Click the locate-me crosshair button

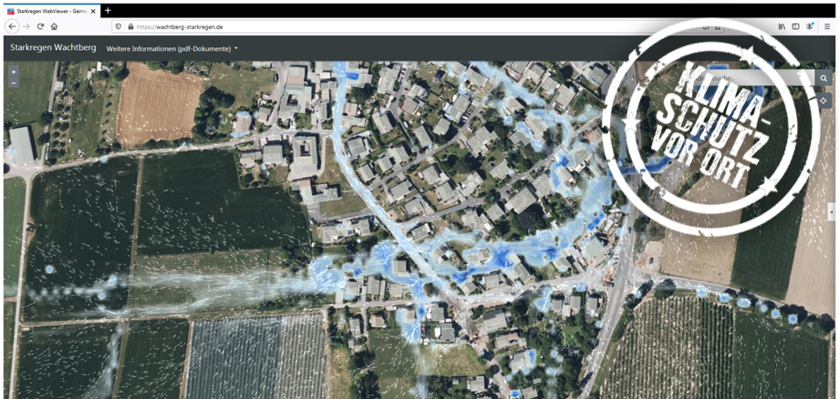(x=823, y=101)
